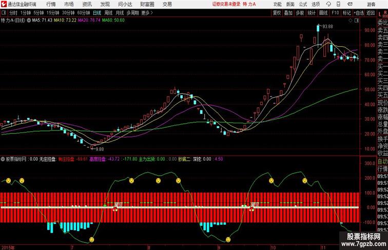This screenshot has height=250, width=388.
Task: Select the 日线 daily period tab
Action: pos(97,13)
